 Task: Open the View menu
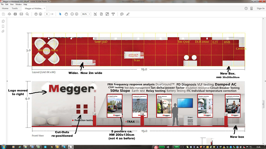click(x=12, y=4)
